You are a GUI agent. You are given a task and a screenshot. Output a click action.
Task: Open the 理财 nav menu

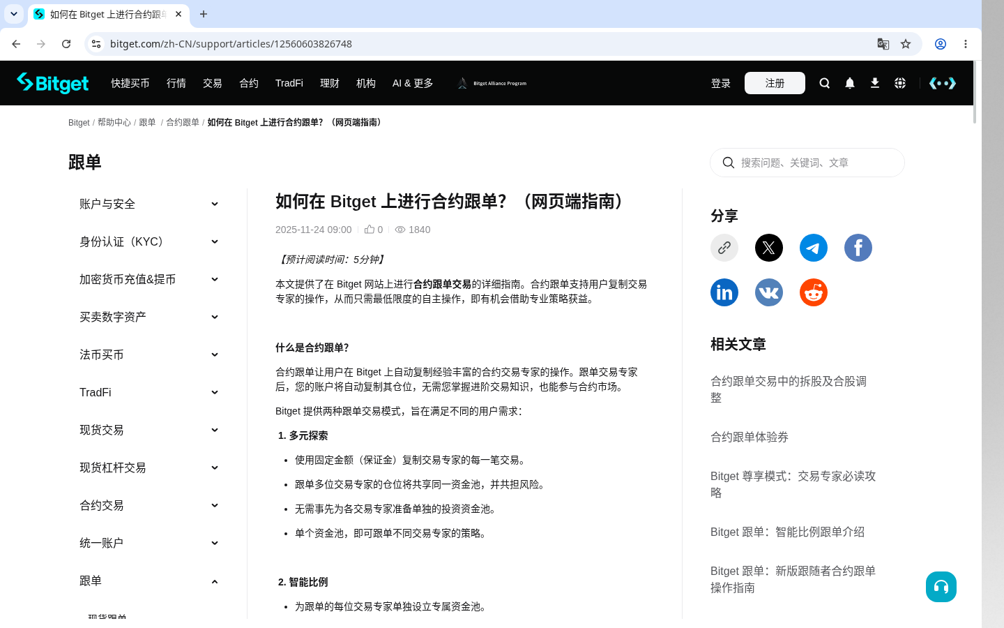330,83
